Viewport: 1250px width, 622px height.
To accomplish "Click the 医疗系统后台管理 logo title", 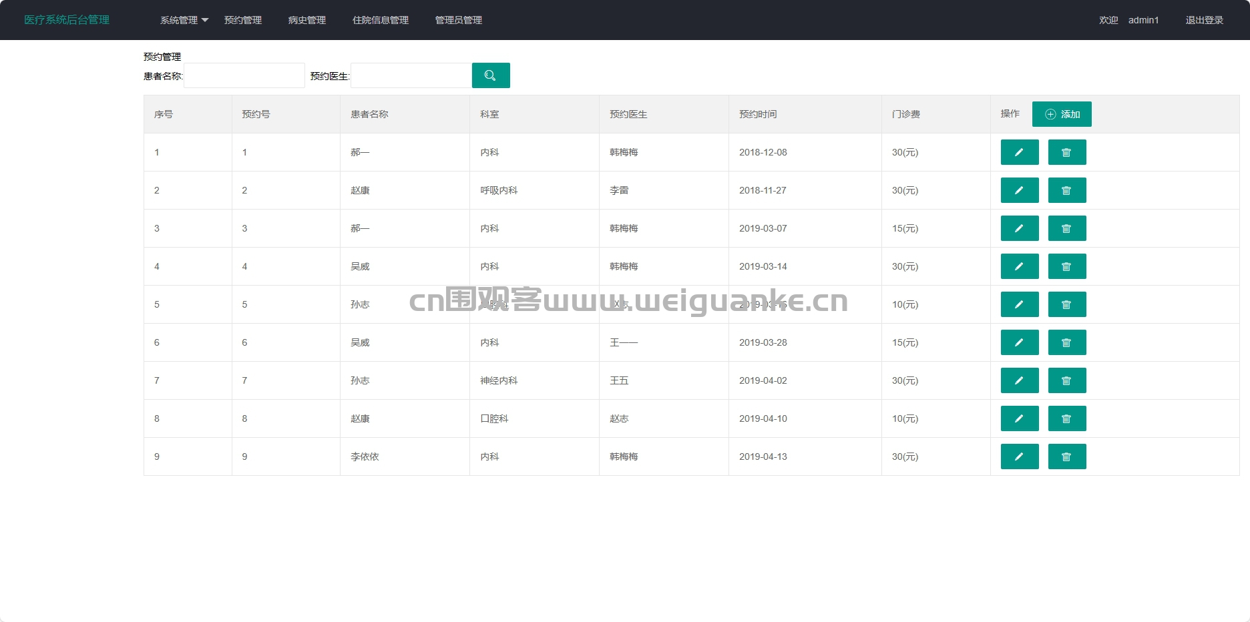I will click(x=67, y=20).
